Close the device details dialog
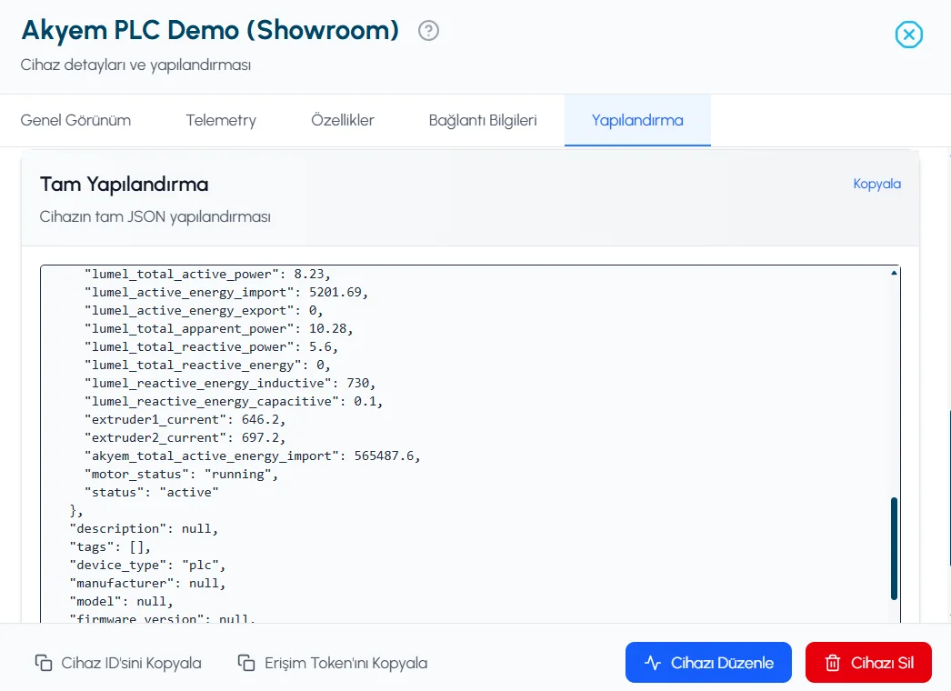Screen dimensions: 951x691 [x=908, y=35]
